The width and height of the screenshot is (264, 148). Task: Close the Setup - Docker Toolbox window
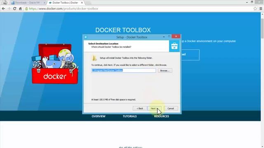(176, 37)
